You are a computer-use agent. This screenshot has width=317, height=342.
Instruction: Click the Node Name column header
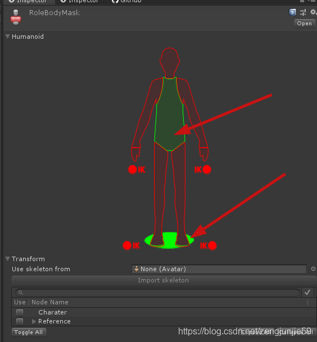(50, 302)
